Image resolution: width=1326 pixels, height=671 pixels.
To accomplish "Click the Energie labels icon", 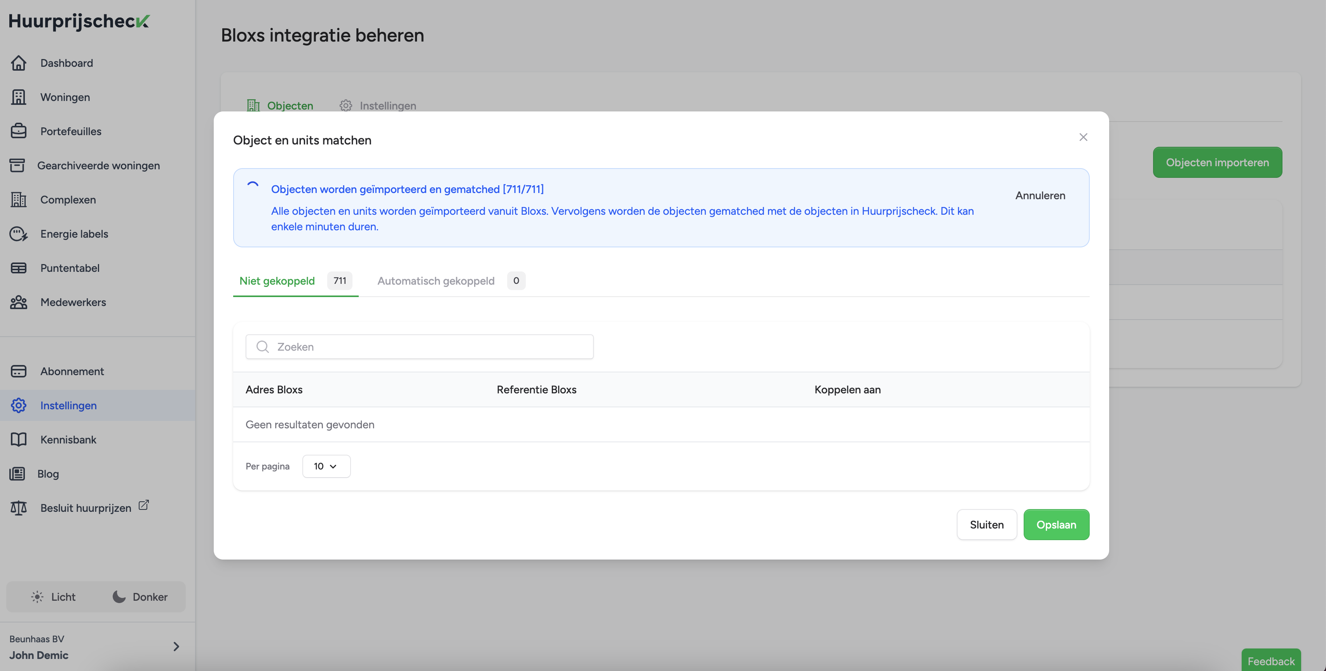I will [x=19, y=234].
